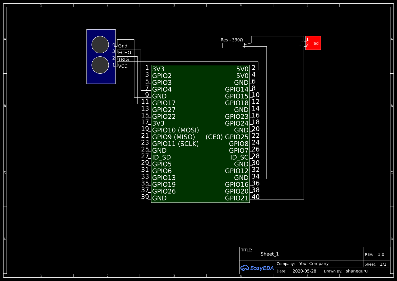Click the GPIO10 (MOSI) pin label

click(x=175, y=130)
